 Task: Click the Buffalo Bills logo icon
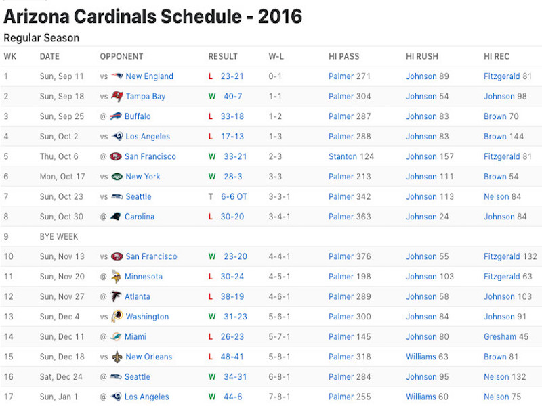coord(116,116)
